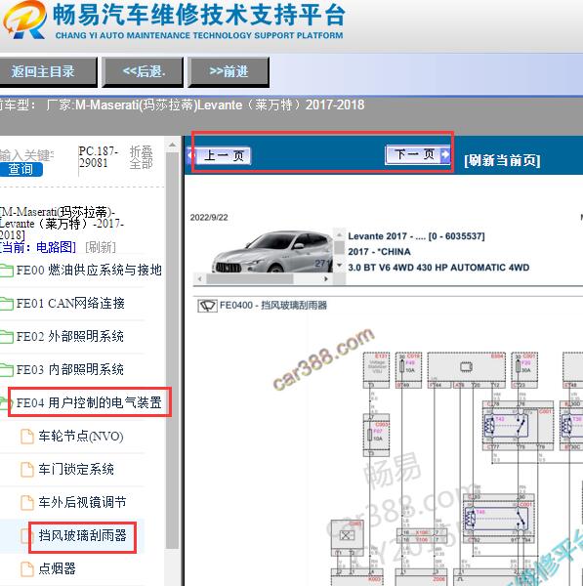The width and height of the screenshot is (583, 586).
Task: Expand FE01 CAN网络连接 folder
Action: tap(70, 303)
